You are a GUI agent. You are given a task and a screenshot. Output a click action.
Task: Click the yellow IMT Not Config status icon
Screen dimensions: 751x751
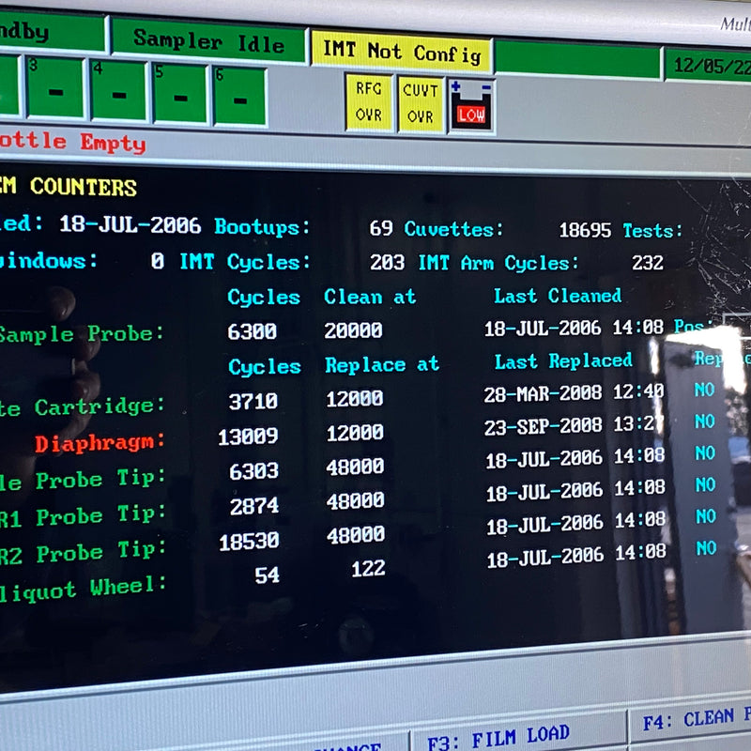[x=402, y=50]
